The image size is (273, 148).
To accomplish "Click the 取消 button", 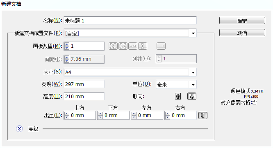I will (242, 33).
